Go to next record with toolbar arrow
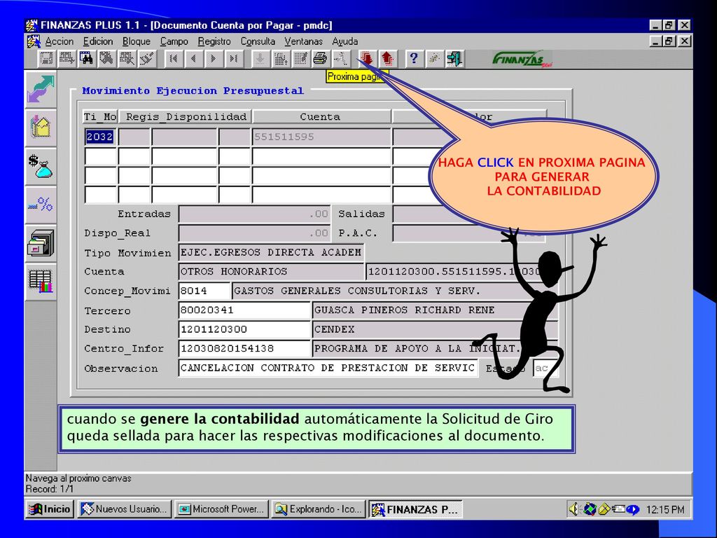717x538 pixels. point(214,59)
